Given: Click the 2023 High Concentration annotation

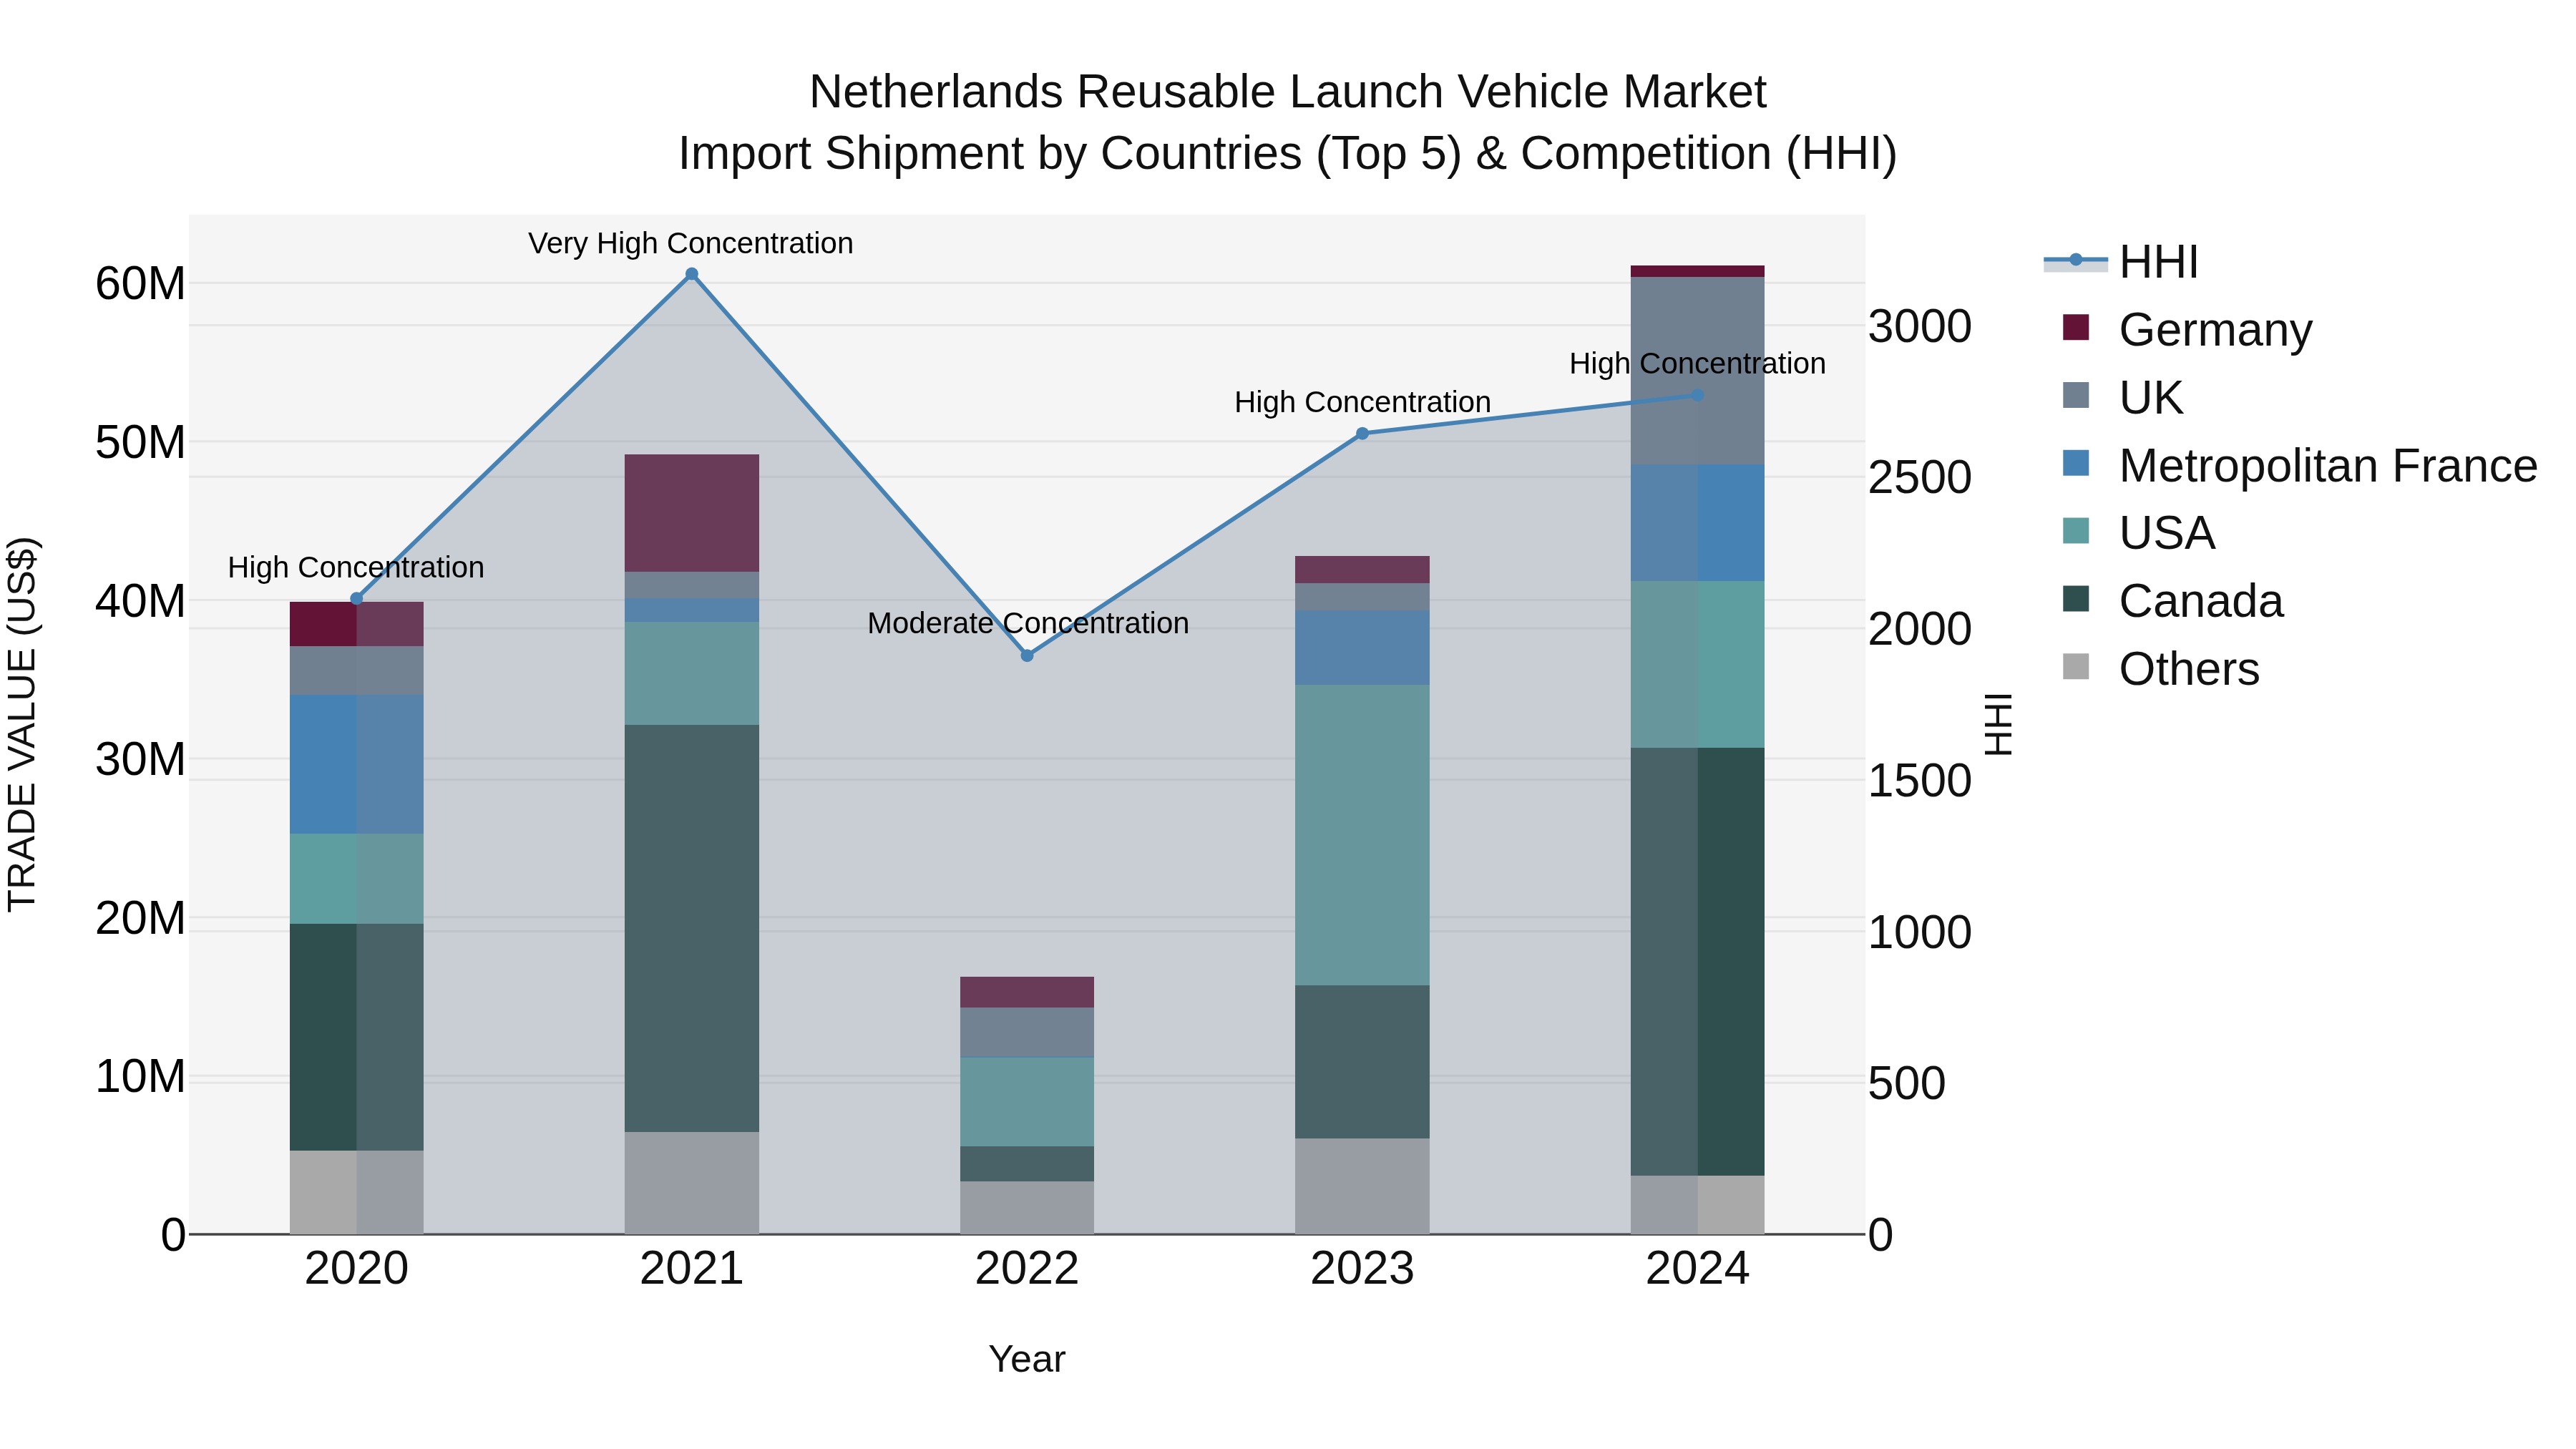Looking at the screenshot, I should pos(1362,402).
